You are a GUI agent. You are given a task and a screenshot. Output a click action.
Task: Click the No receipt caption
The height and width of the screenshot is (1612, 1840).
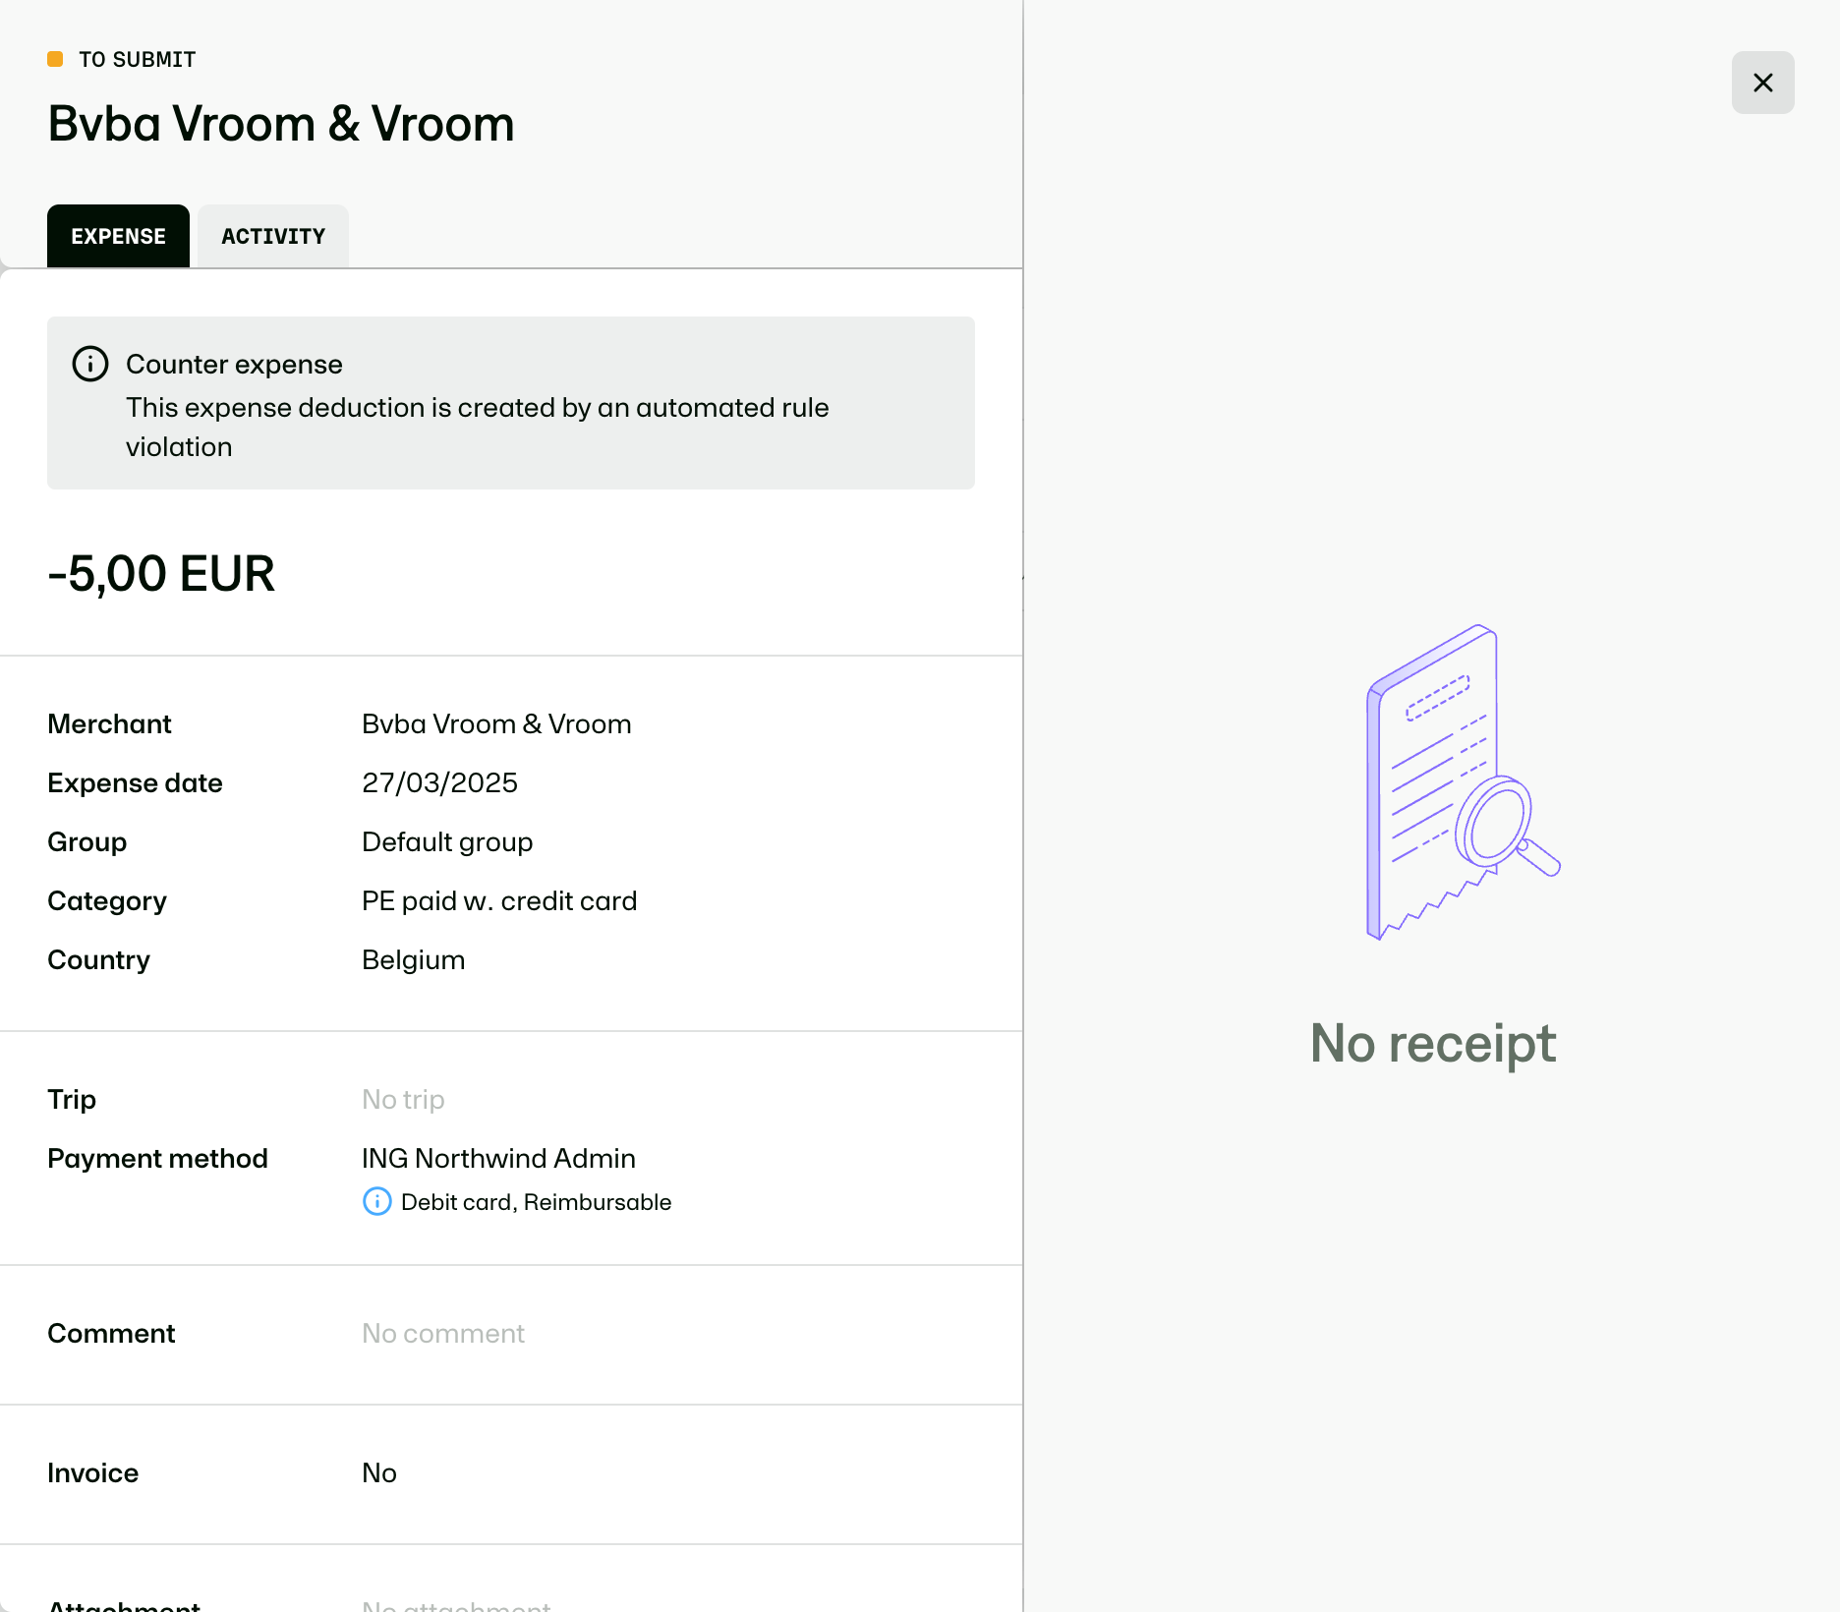(1433, 1043)
